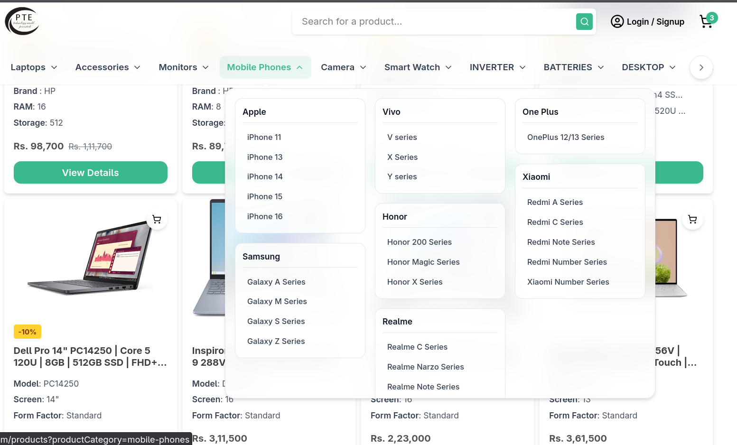The image size is (737, 445).
Task: Click the Rs. 3,61,500 price
Action: (578, 438)
